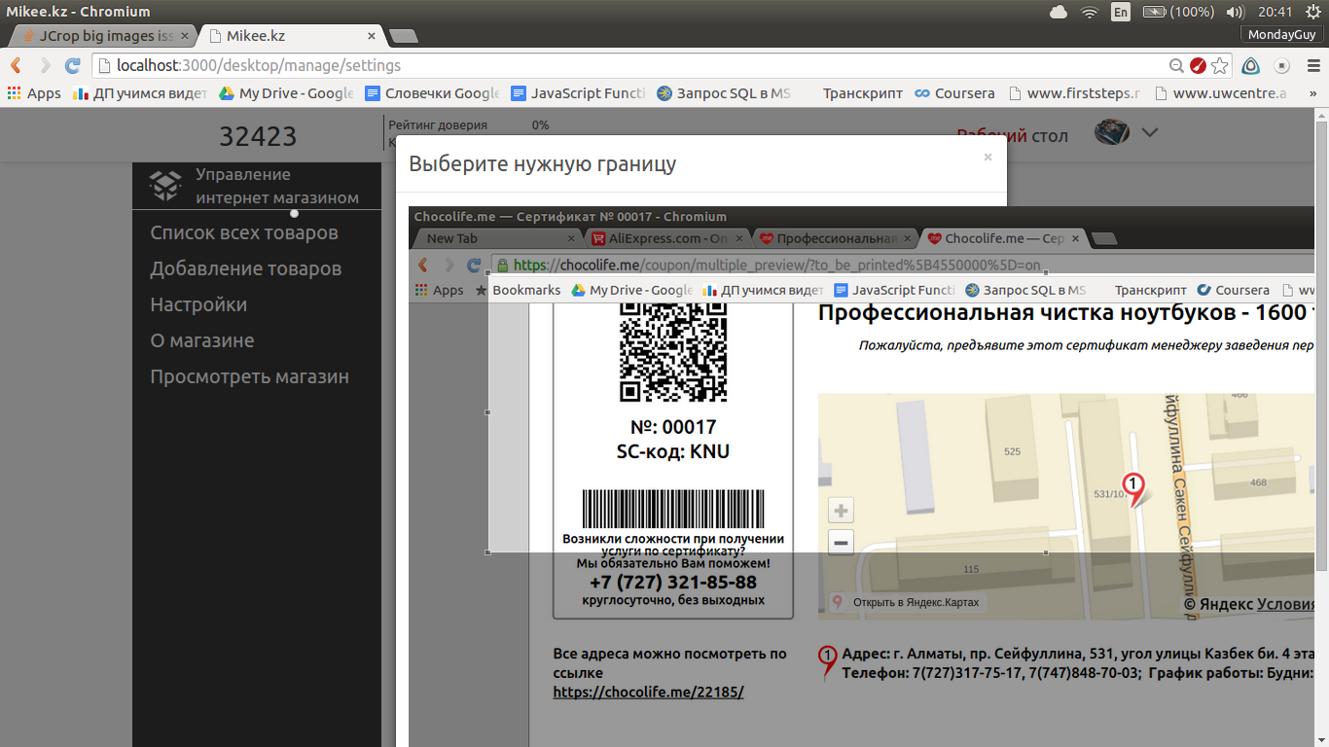Click the zoom magnifier icon in address bar

click(1177, 66)
